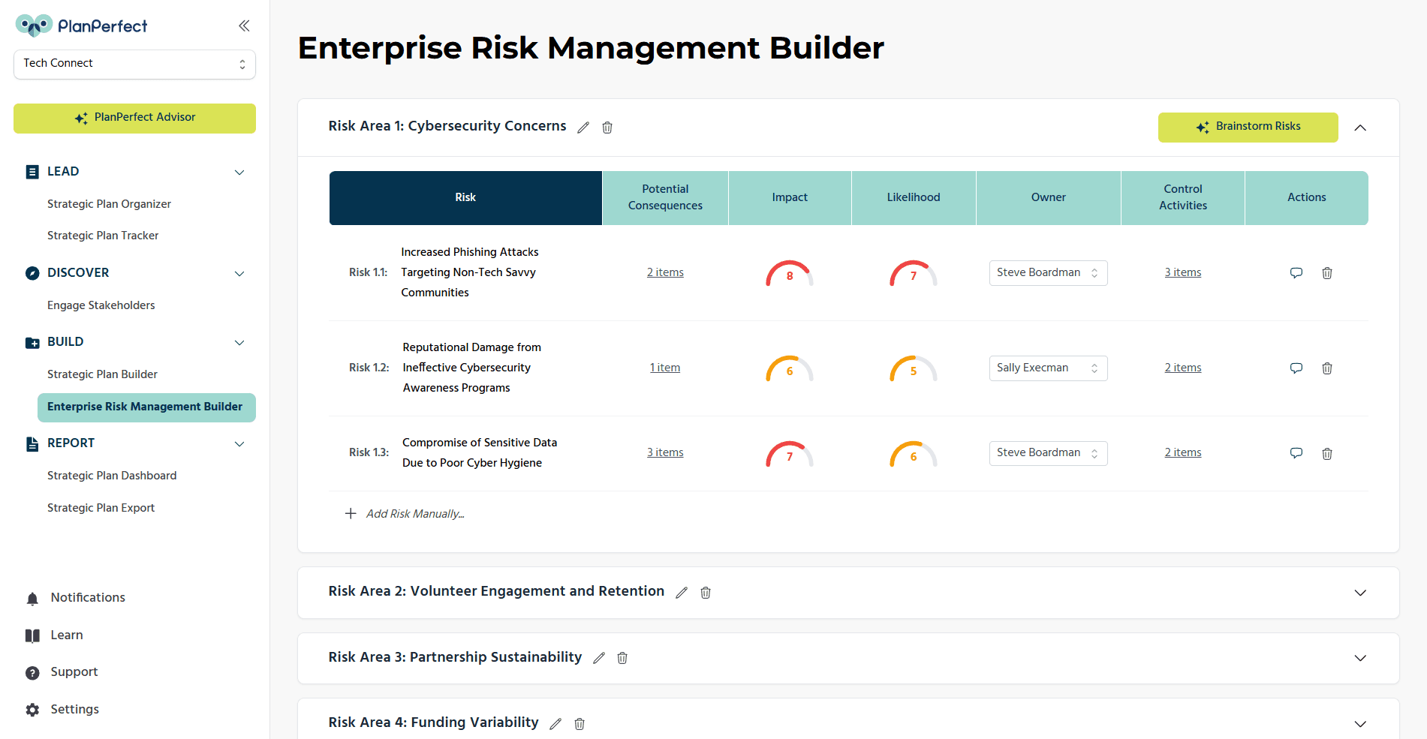Open Strategic Plan Tracker page
1427x739 pixels.
(x=103, y=236)
